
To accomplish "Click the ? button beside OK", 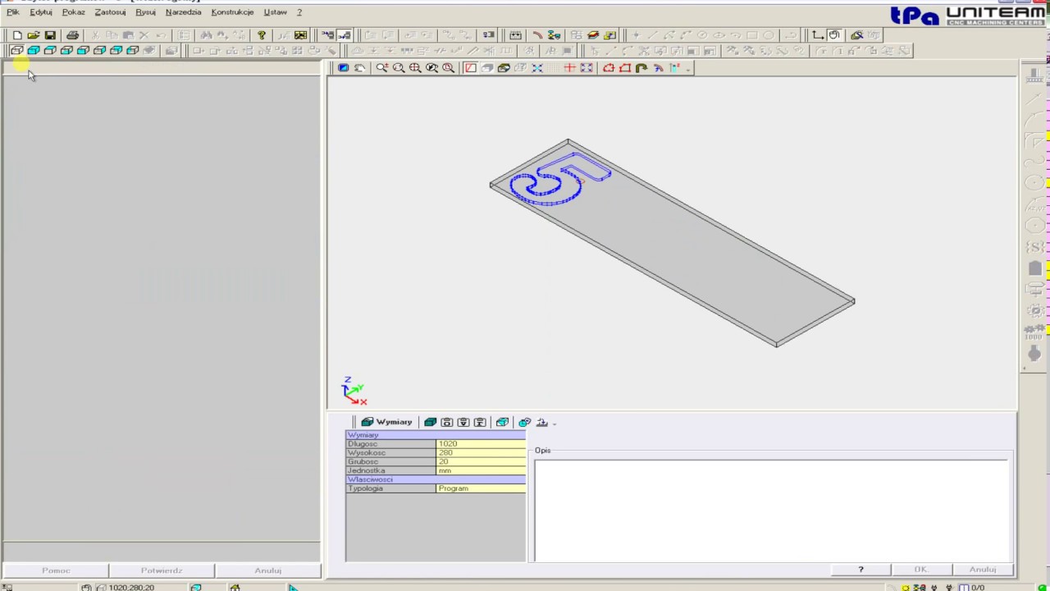I will (861, 569).
